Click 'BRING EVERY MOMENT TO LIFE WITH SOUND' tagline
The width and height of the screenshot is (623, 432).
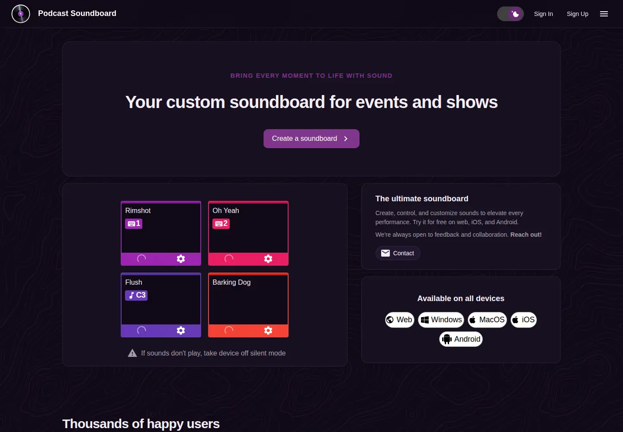click(311, 76)
